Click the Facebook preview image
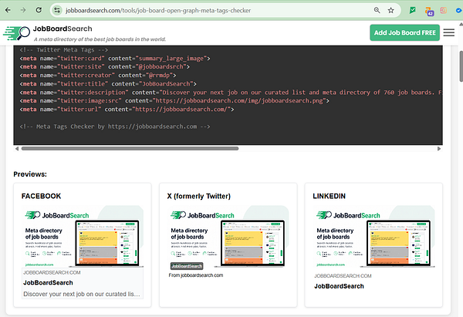This screenshot has width=463, height=317. 83,237
